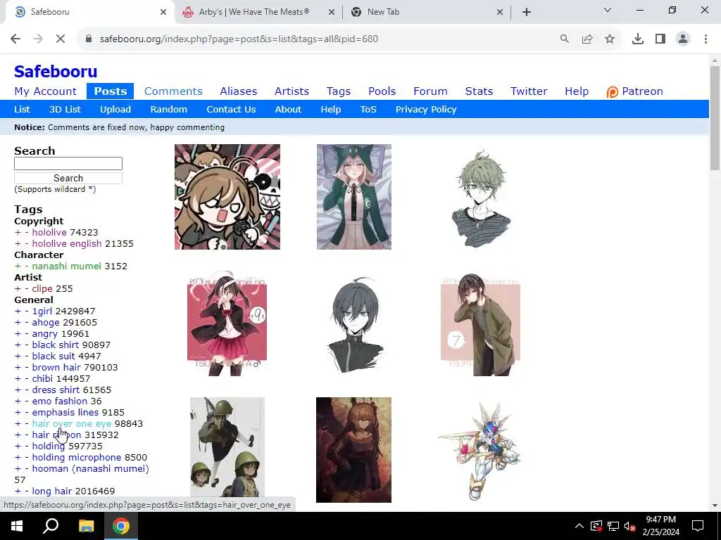Viewport: 721px width, 540px height.
Task: Open Chrome downloads icon
Action: (x=638, y=39)
